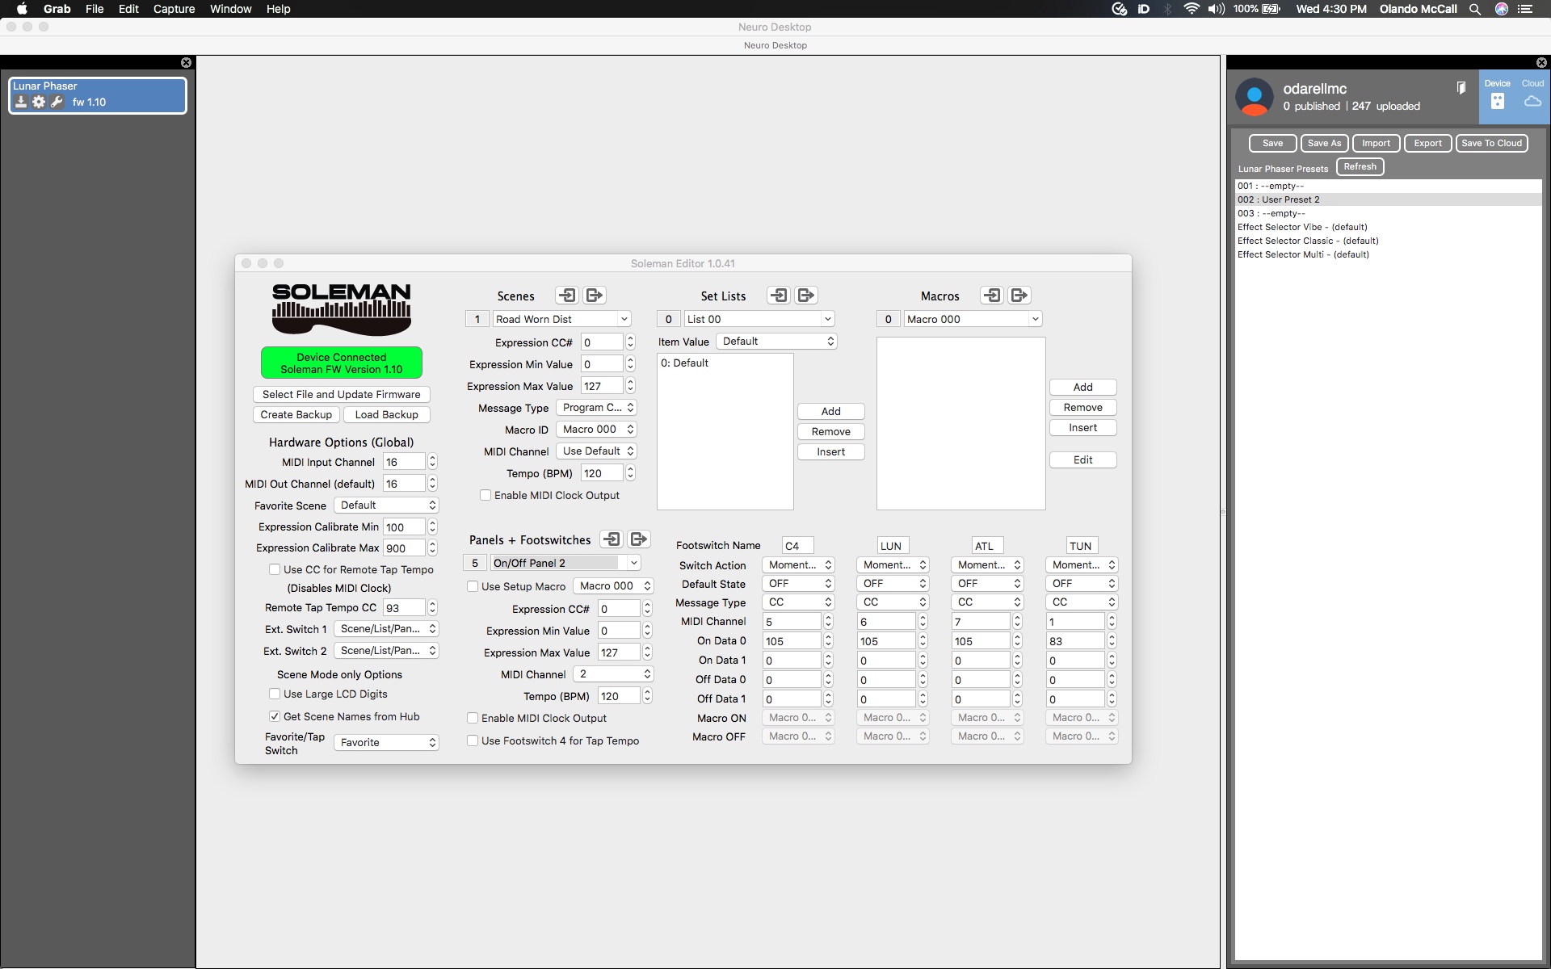Open the Capture menu

[174, 9]
